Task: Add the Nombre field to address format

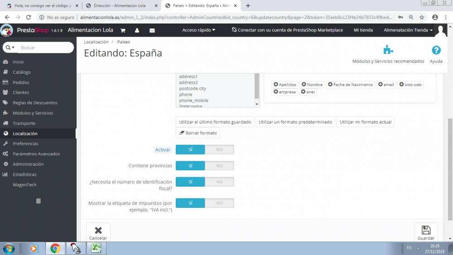Action: [x=312, y=85]
